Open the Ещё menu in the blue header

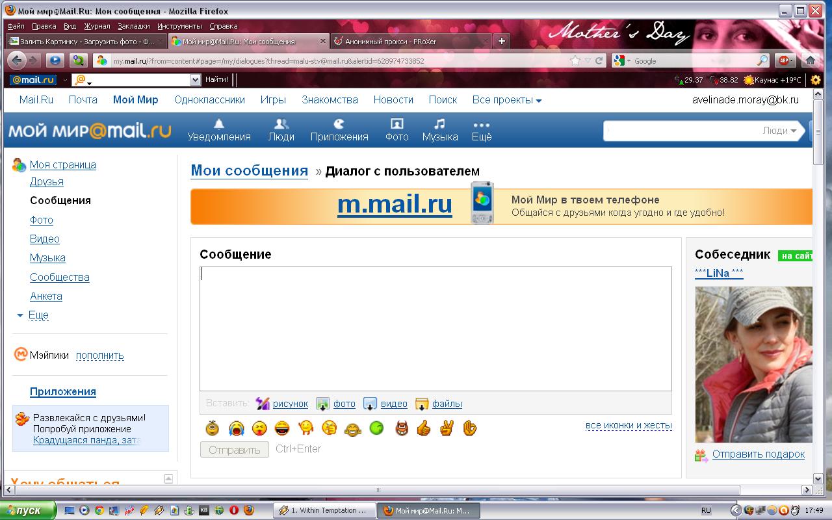(x=482, y=130)
